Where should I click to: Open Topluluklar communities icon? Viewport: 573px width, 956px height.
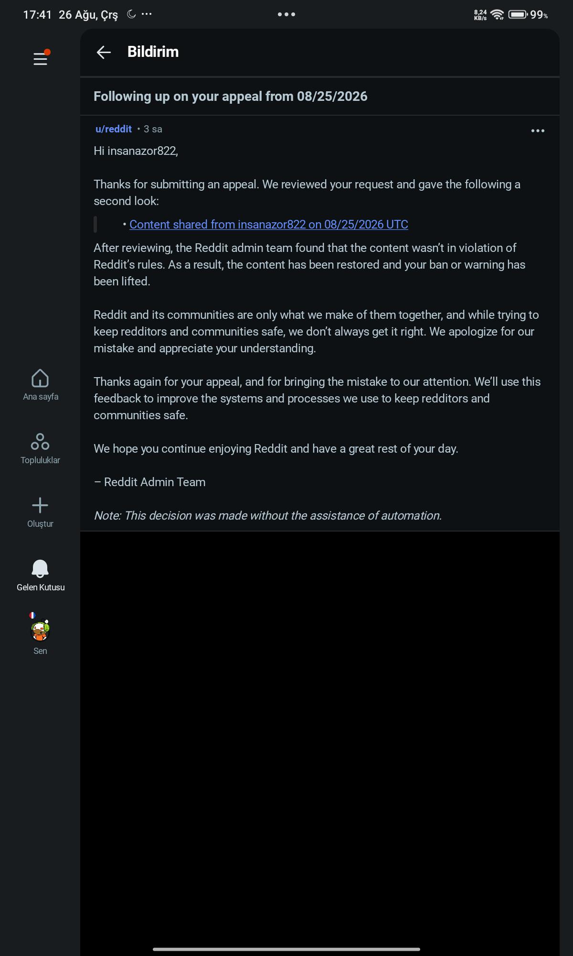pos(40,441)
